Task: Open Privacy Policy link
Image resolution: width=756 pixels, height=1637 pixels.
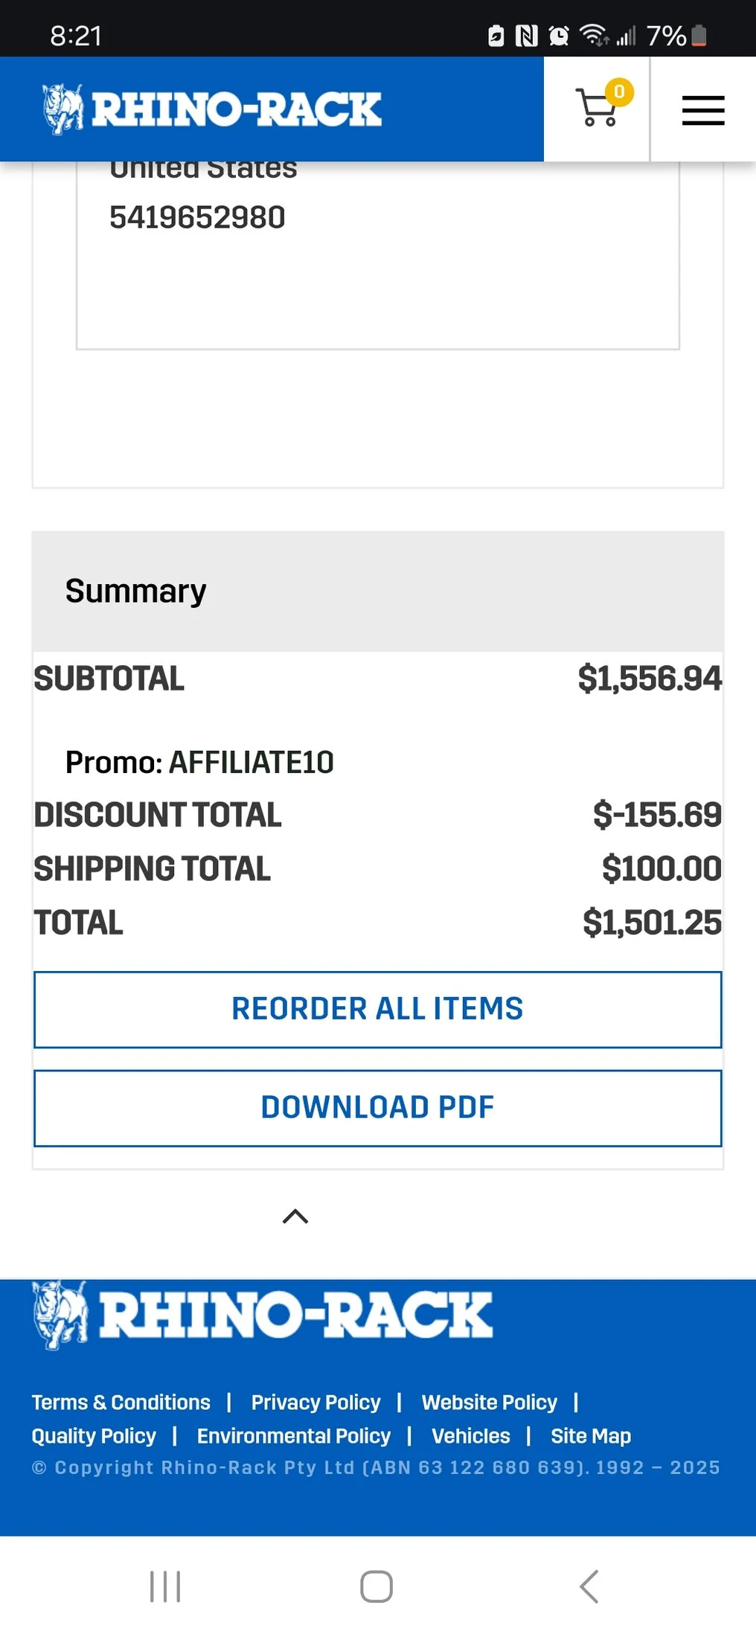Action: pyautogui.click(x=315, y=1402)
